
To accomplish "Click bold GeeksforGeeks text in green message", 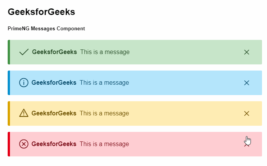I will 54,52.
